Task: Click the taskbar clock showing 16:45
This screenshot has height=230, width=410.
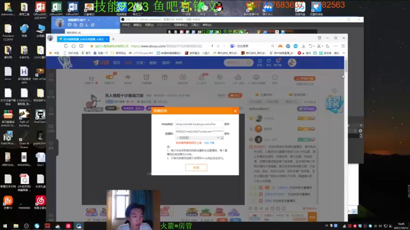Action: (401, 226)
